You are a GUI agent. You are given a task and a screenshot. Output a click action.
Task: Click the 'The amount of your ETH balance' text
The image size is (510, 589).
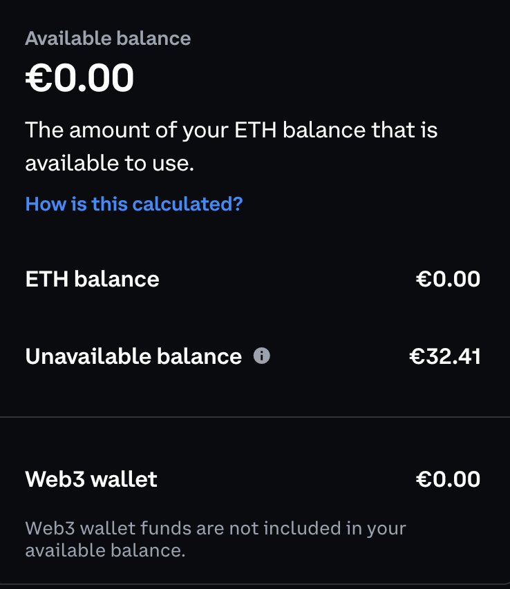point(232,131)
